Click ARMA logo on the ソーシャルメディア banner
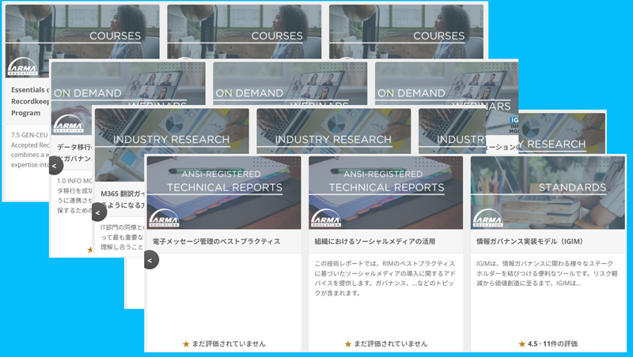 click(326, 219)
